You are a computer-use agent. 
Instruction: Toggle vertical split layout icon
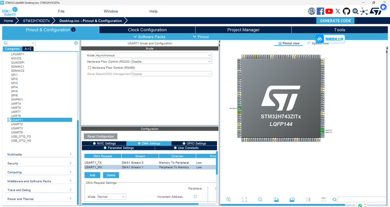click(308, 200)
